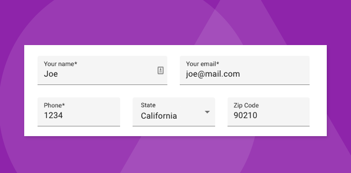Image resolution: width=351 pixels, height=173 pixels.
Task: Click the "Your email*" floating label
Action: (x=202, y=64)
